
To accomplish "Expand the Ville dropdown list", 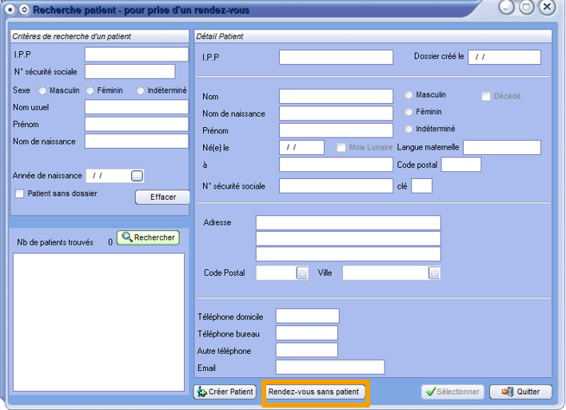I will tap(434, 273).
